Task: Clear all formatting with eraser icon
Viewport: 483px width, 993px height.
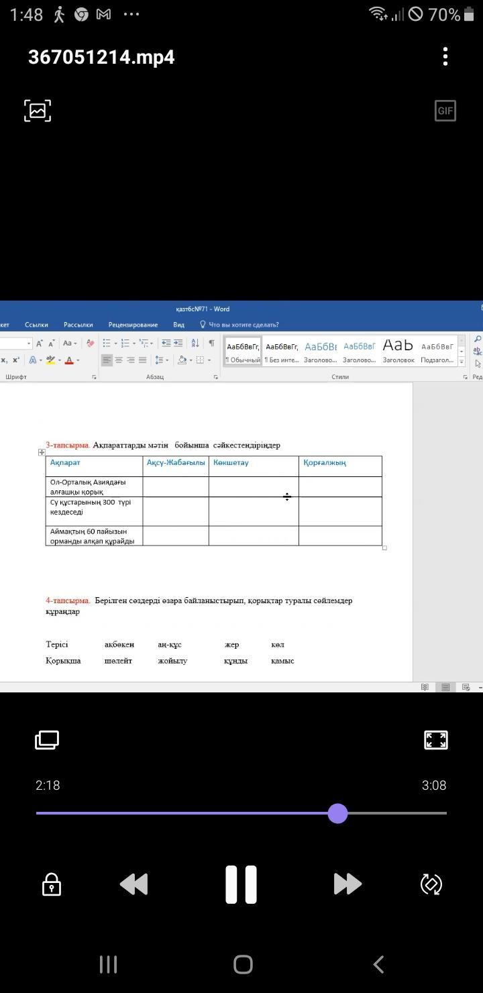Action: point(90,343)
